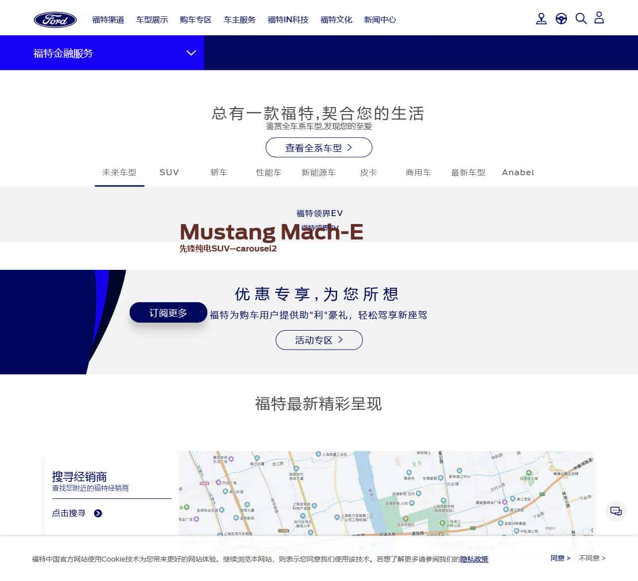Open the 福特IN科技 menu
This screenshot has width=638, height=581.
[x=288, y=20]
